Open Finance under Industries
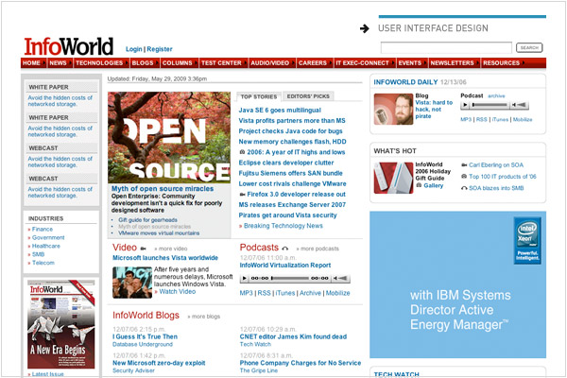The width and height of the screenshot is (567, 378). click(43, 229)
